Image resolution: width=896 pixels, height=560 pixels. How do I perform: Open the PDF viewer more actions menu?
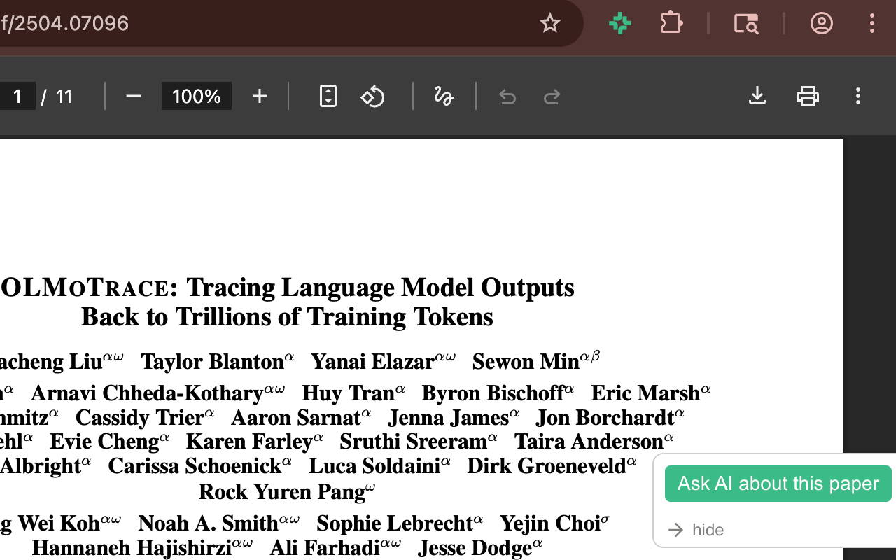pos(857,96)
